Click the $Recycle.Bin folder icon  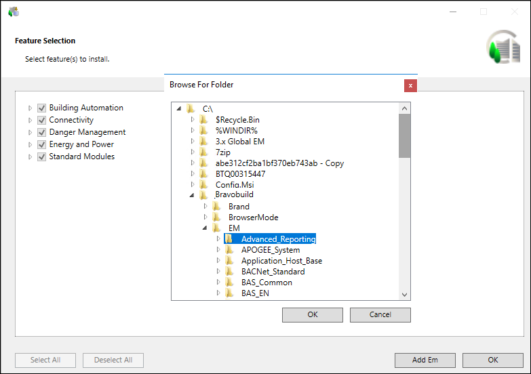(203, 120)
